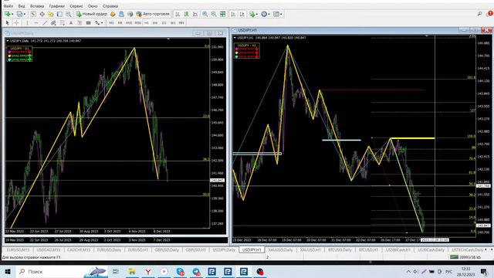Toggle chart shift
Image resolution: width=494 pixels, height=278 pixels.
click(x=242, y=14)
